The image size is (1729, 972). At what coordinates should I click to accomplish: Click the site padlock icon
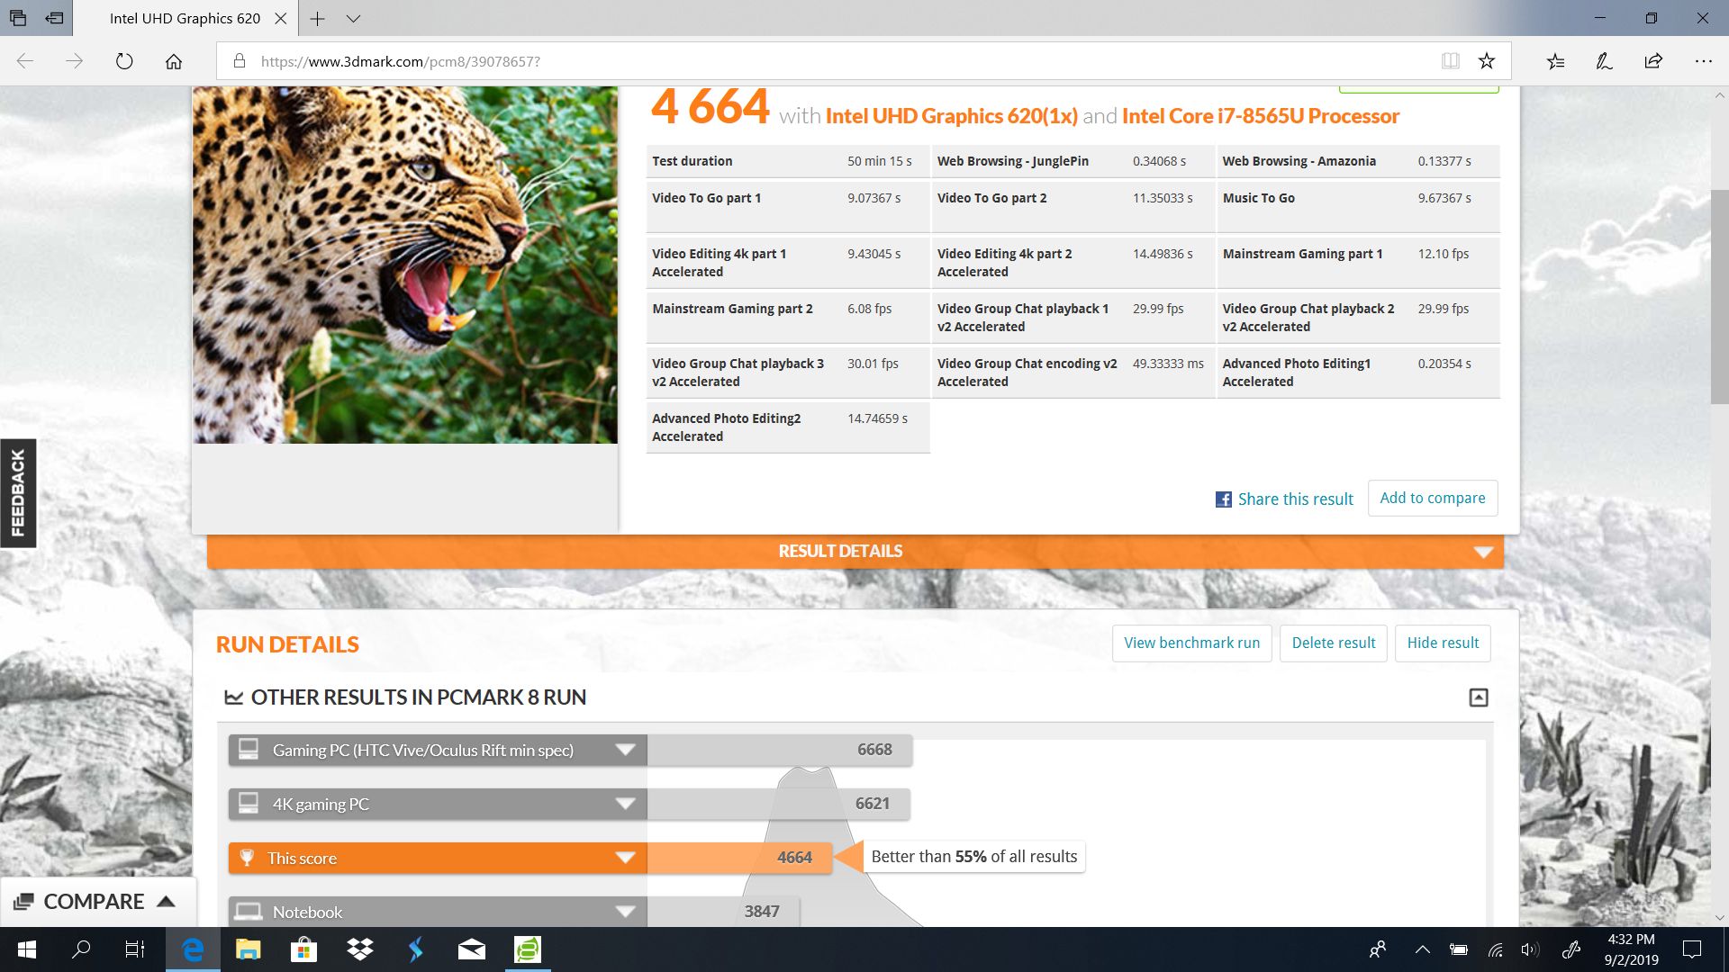[x=239, y=61]
